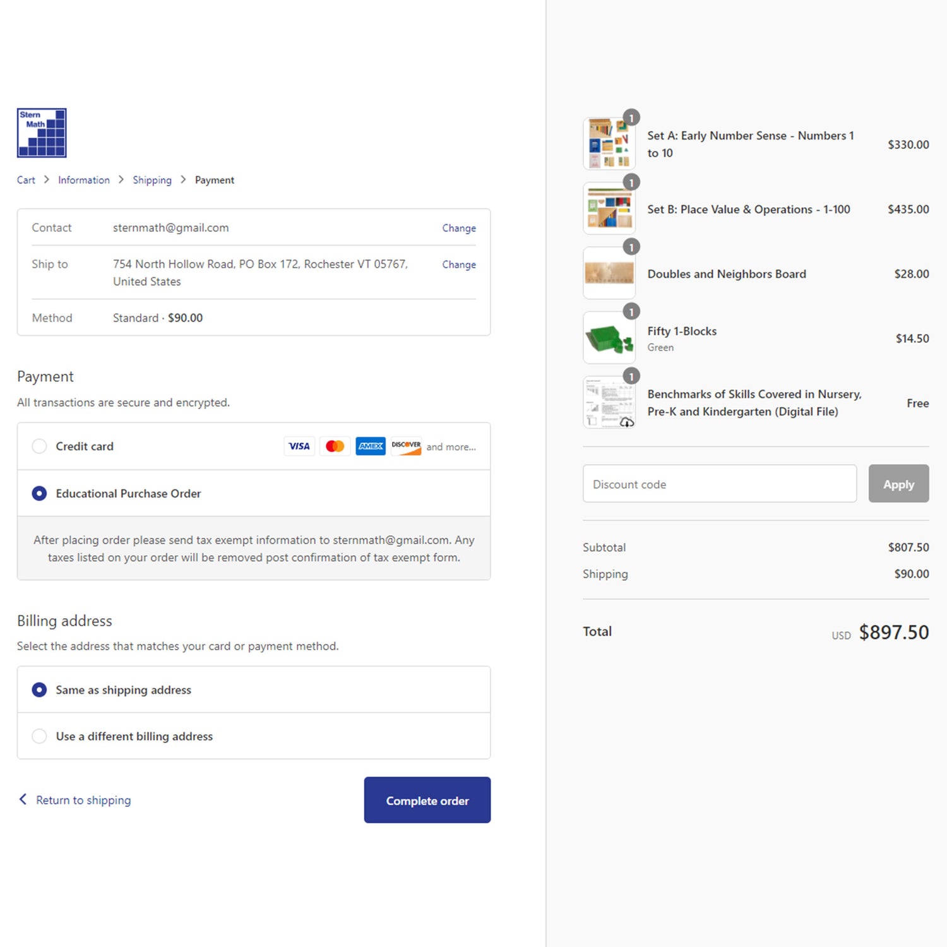
Task: Click Return to shipping link
Action: [x=83, y=800]
